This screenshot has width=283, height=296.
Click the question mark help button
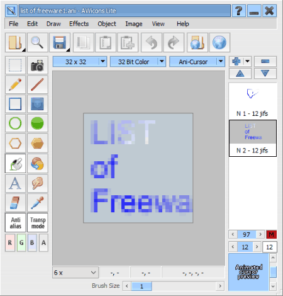pyautogui.click(x=238, y=11)
